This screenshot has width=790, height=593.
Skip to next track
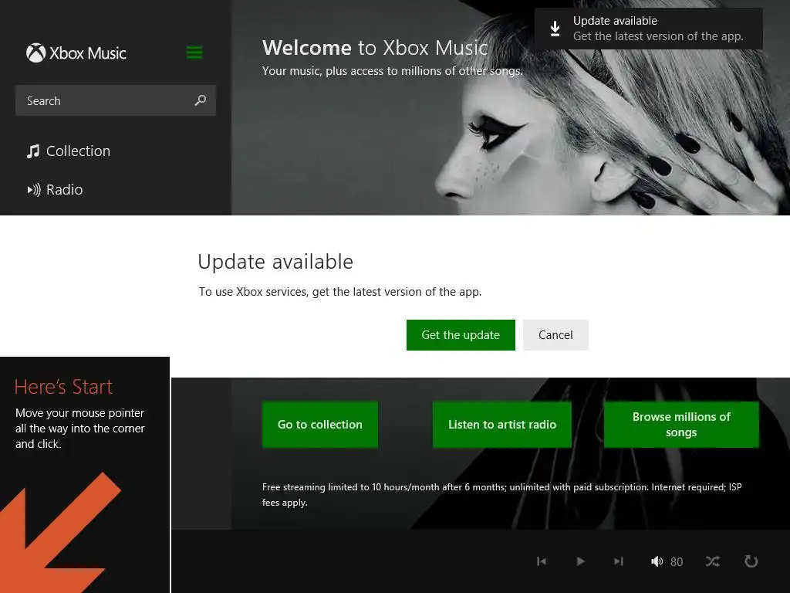619,561
